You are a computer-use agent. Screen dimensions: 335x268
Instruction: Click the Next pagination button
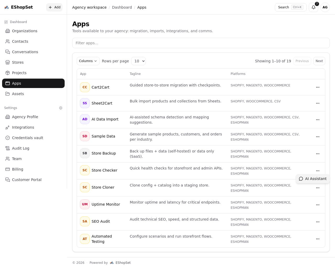(x=319, y=61)
